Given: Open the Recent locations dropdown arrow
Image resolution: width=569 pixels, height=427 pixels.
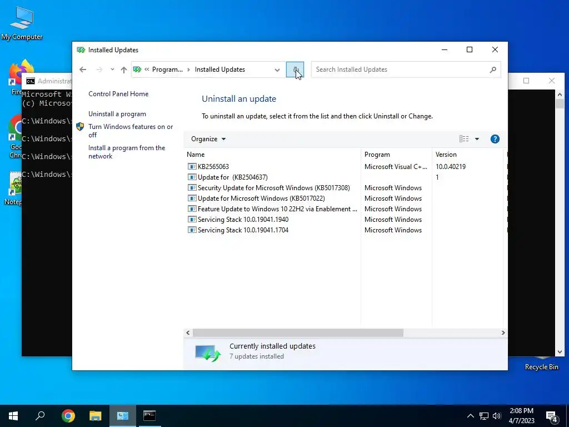Looking at the screenshot, I should pos(112,69).
